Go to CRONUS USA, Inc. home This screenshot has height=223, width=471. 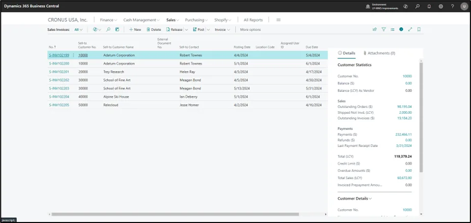tap(68, 20)
